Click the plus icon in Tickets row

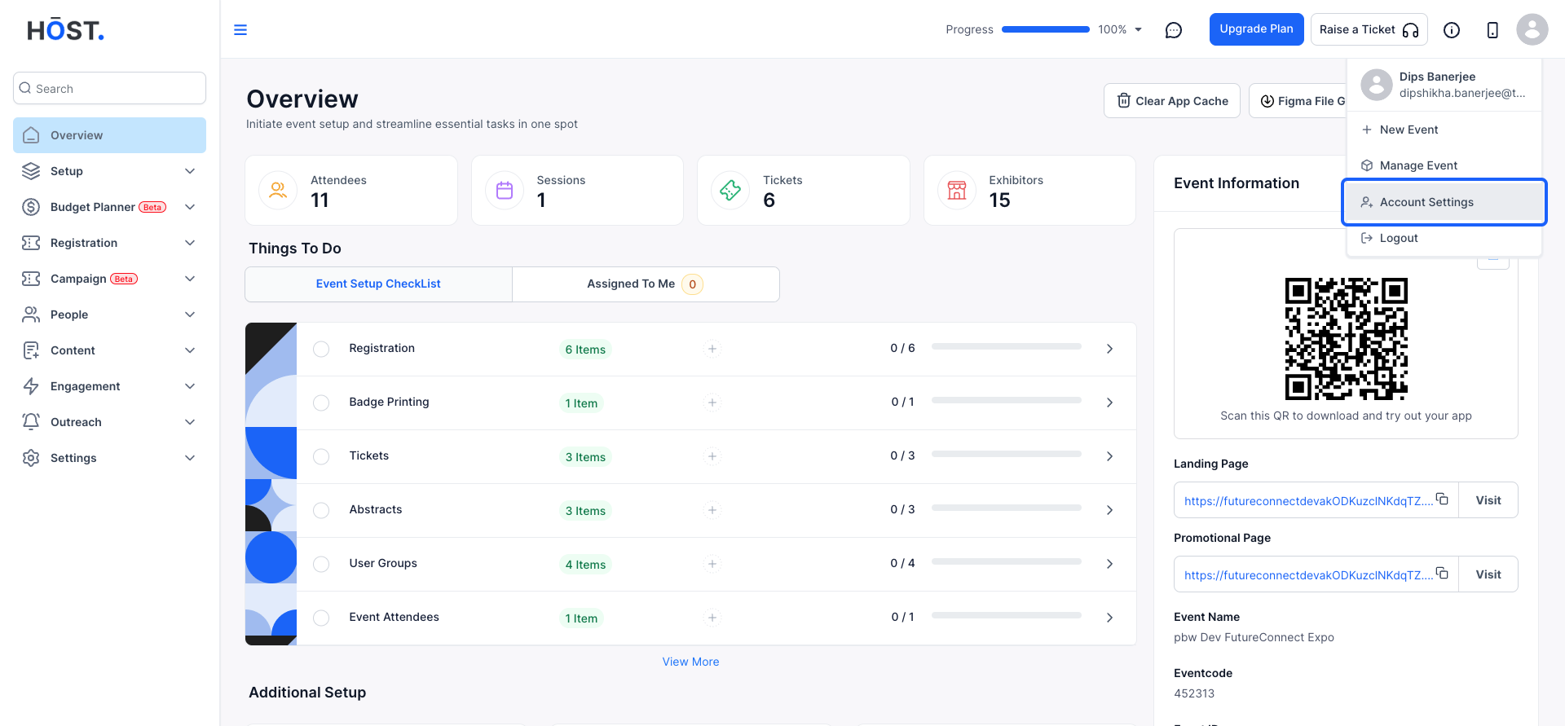(712, 456)
